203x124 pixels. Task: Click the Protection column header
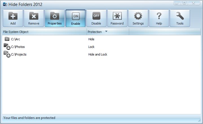point(108,32)
